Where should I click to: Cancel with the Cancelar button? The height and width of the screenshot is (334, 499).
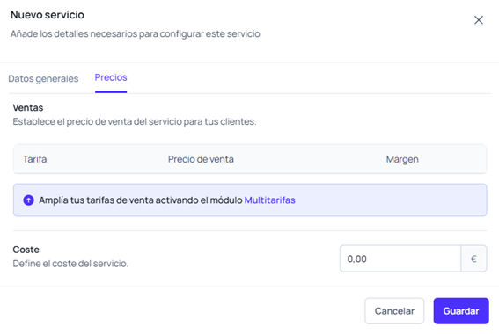[x=394, y=311]
